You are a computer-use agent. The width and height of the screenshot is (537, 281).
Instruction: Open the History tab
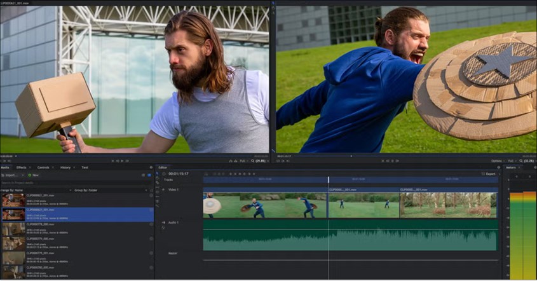click(65, 167)
